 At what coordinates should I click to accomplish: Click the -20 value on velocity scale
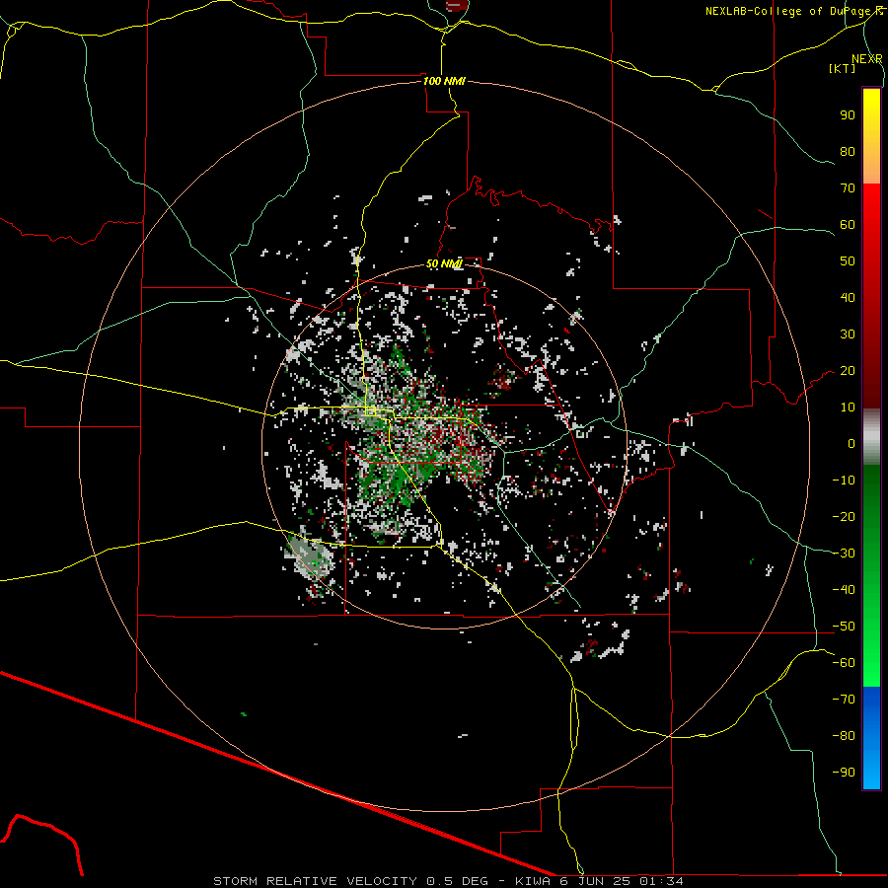click(844, 516)
